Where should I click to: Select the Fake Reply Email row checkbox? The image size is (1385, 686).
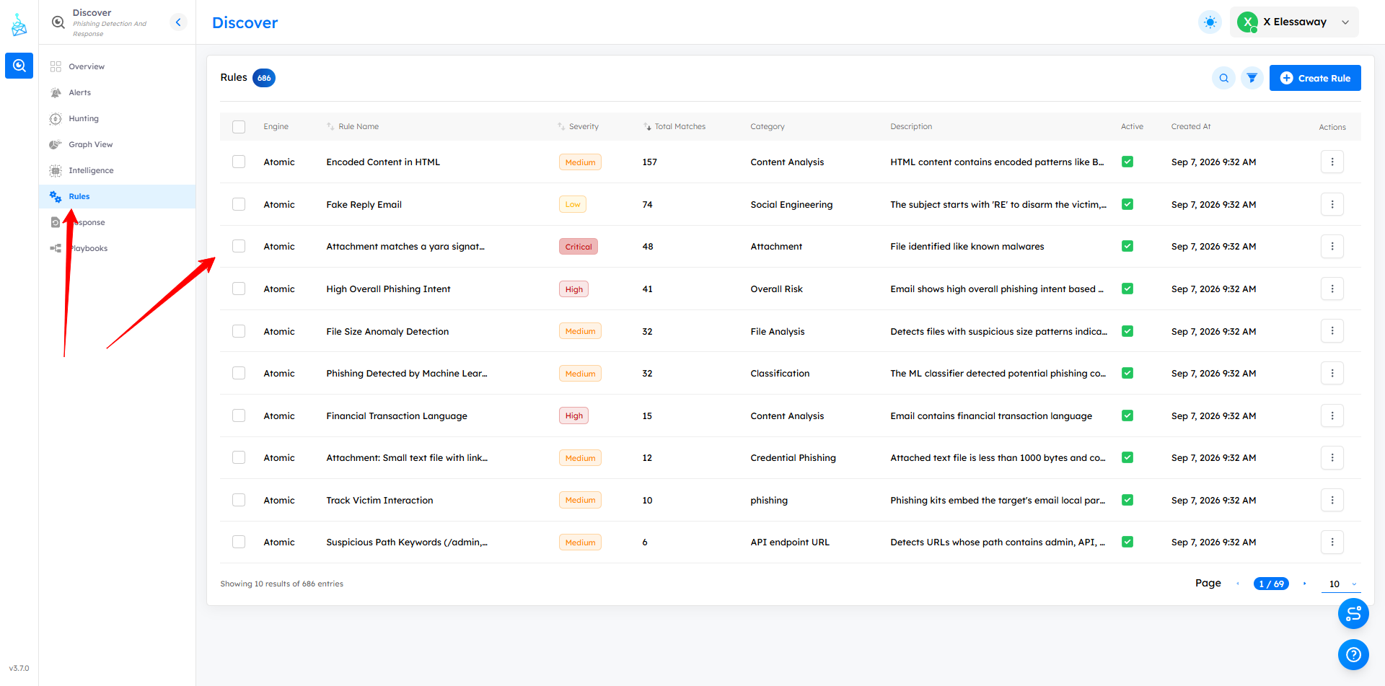pyautogui.click(x=239, y=204)
